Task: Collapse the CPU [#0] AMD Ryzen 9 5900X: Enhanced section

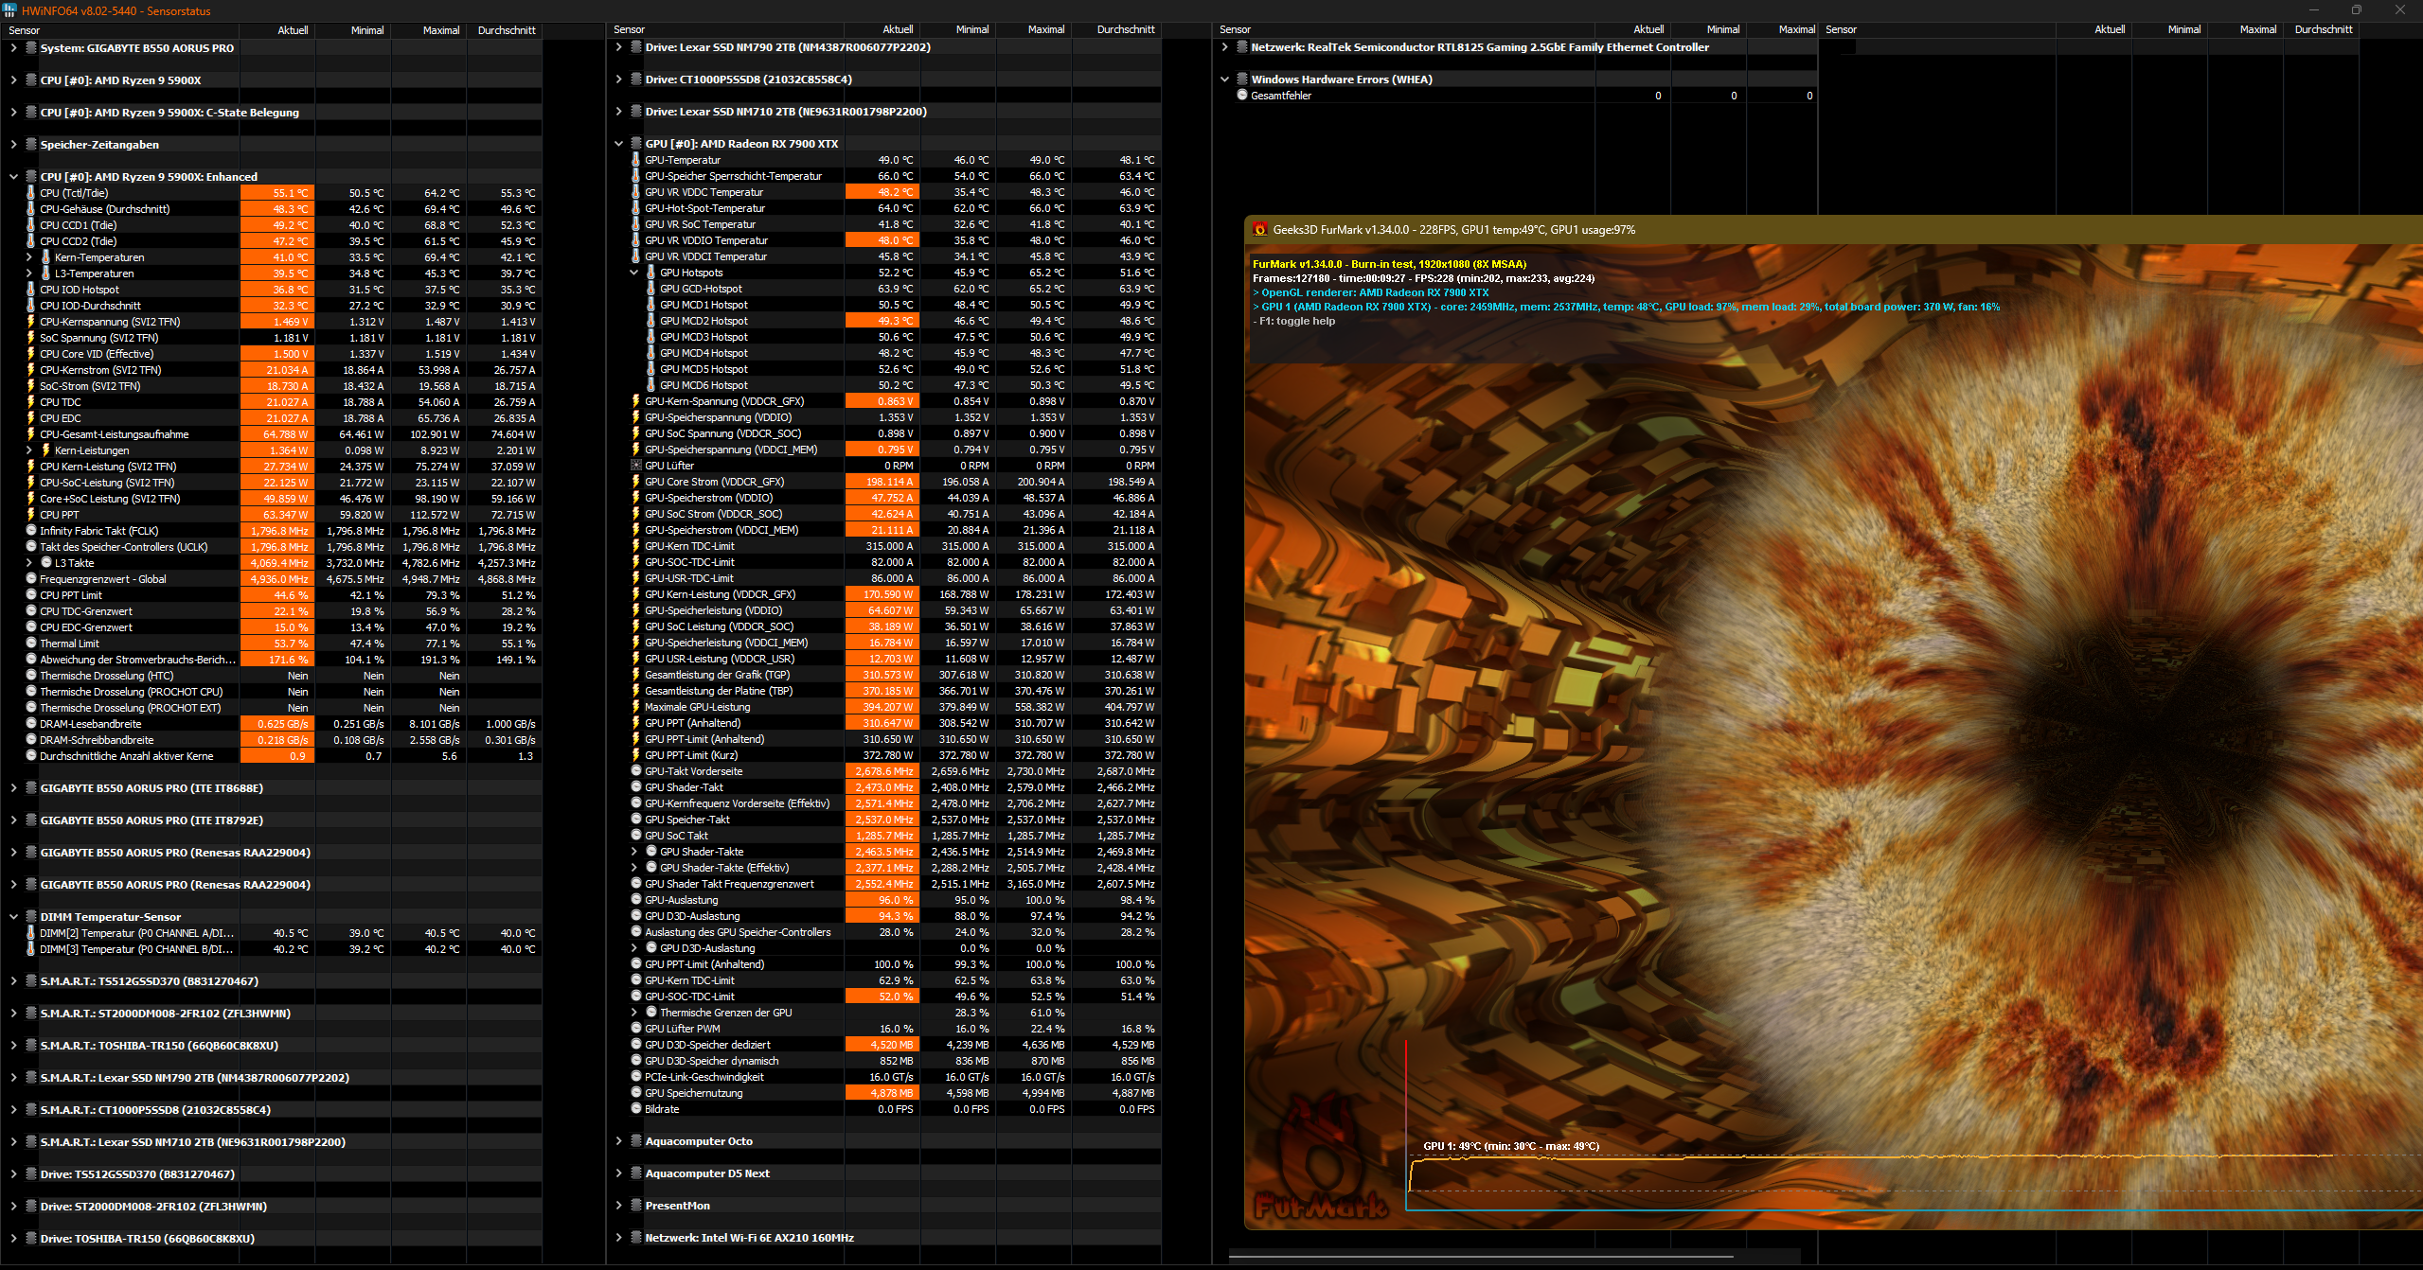Action: pyautogui.click(x=12, y=176)
